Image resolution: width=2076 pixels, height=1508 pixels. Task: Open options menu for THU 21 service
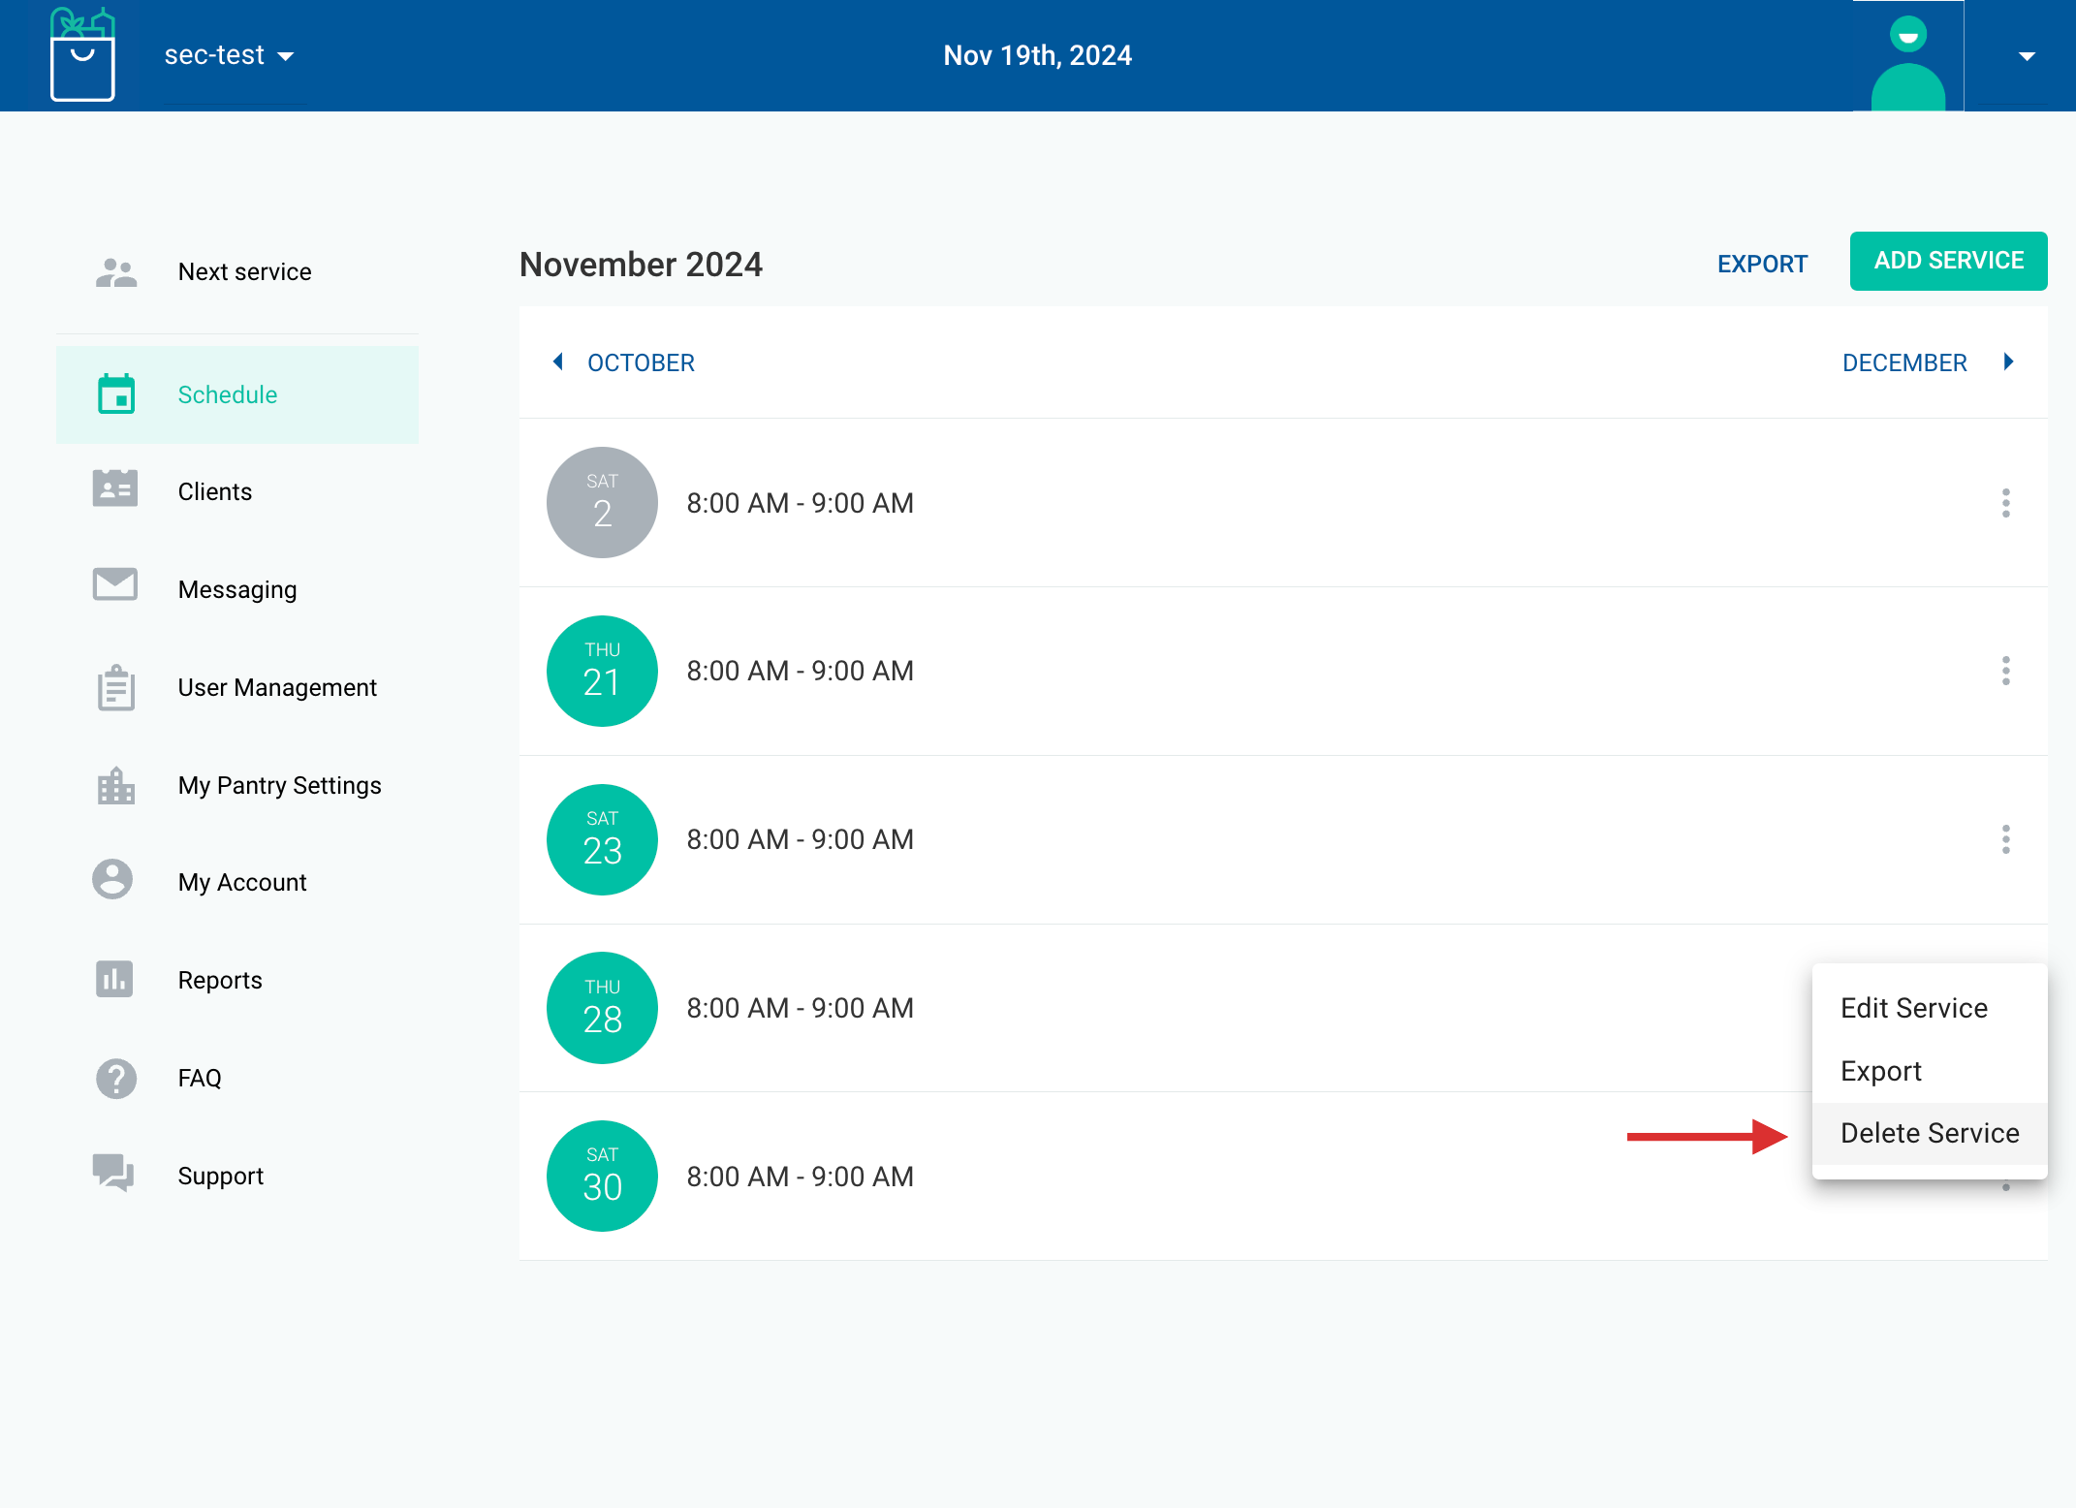[x=2006, y=671]
